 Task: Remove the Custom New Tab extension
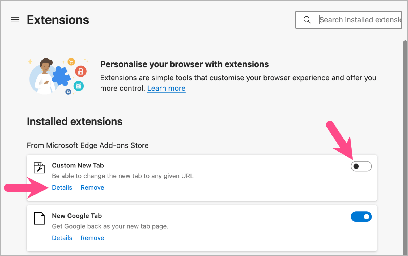pos(92,188)
